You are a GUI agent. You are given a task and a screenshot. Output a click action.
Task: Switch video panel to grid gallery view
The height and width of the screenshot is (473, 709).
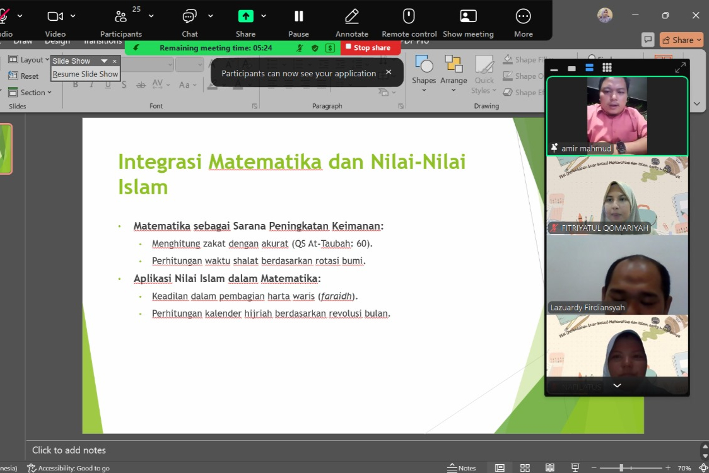606,67
